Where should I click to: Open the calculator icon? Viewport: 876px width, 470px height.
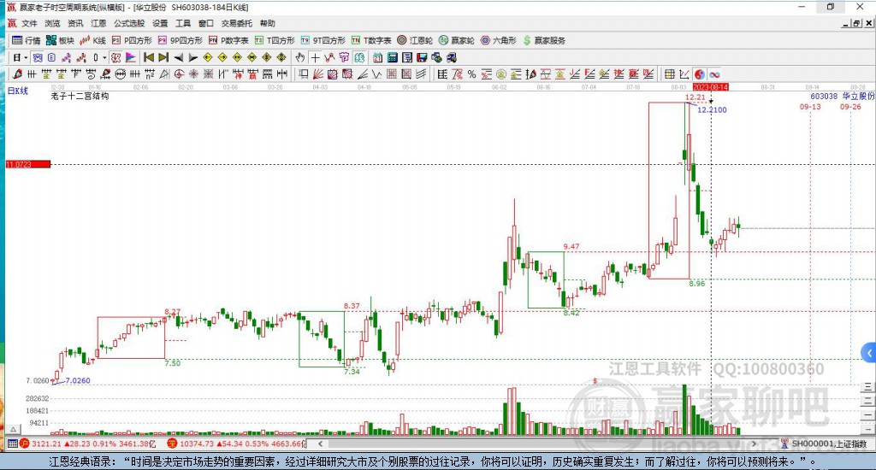pos(392,57)
